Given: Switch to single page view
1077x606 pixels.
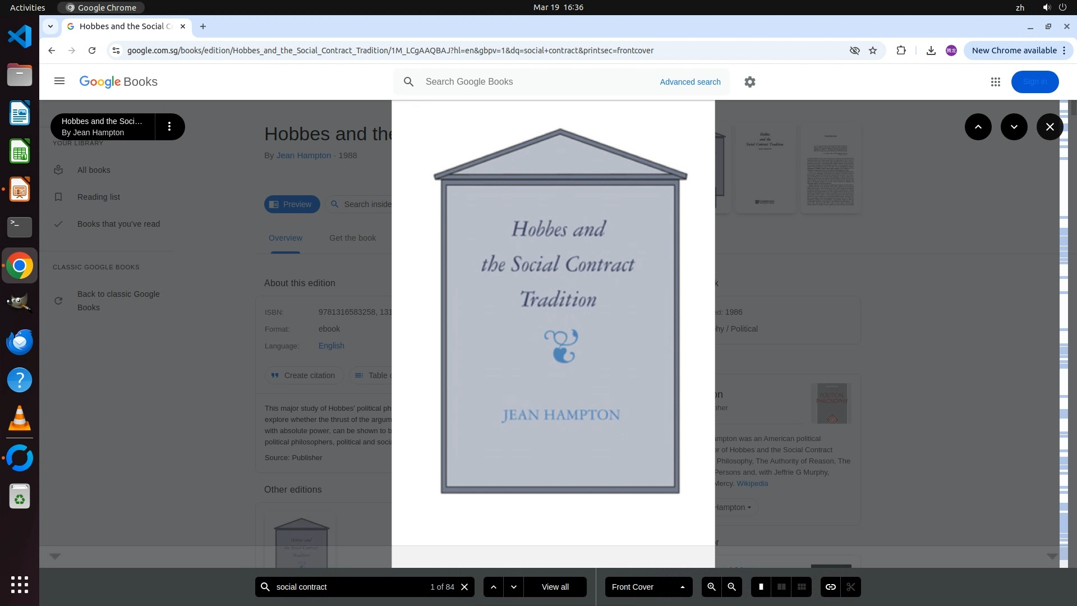Looking at the screenshot, I should pyautogui.click(x=761, y=587).
